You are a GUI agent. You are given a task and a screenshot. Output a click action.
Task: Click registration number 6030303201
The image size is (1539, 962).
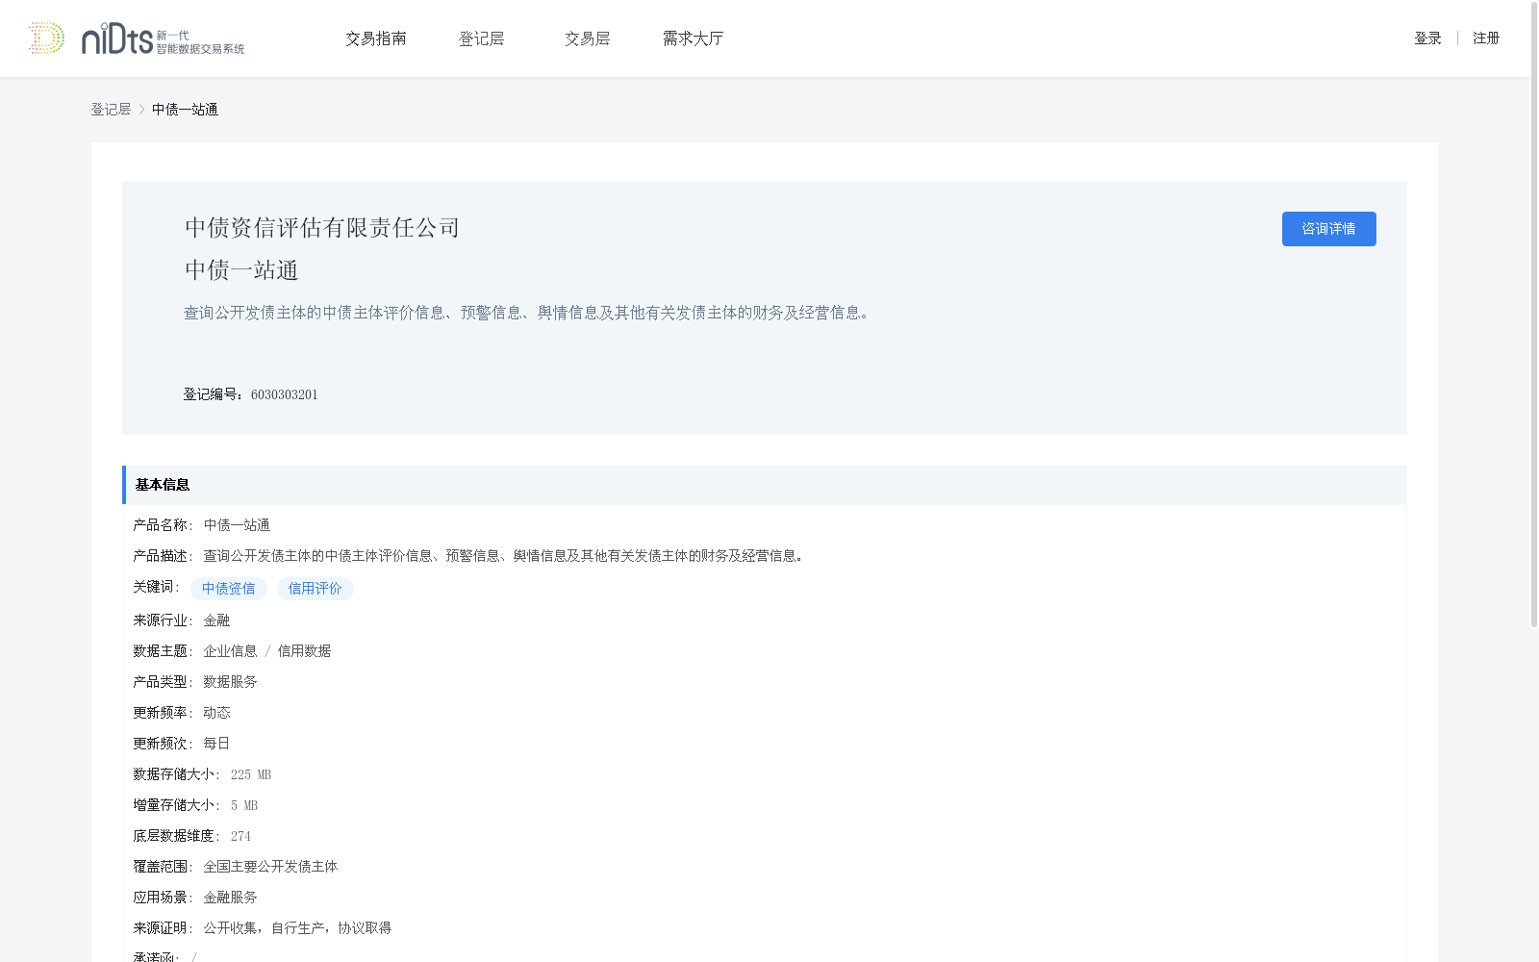pyautogui.click(x=285, y=394)
